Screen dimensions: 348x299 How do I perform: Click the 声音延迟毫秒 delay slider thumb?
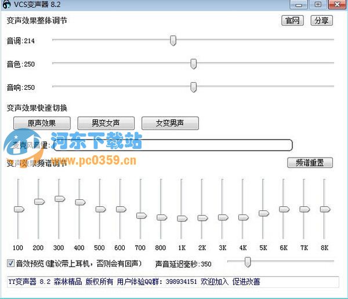point(248,262)
